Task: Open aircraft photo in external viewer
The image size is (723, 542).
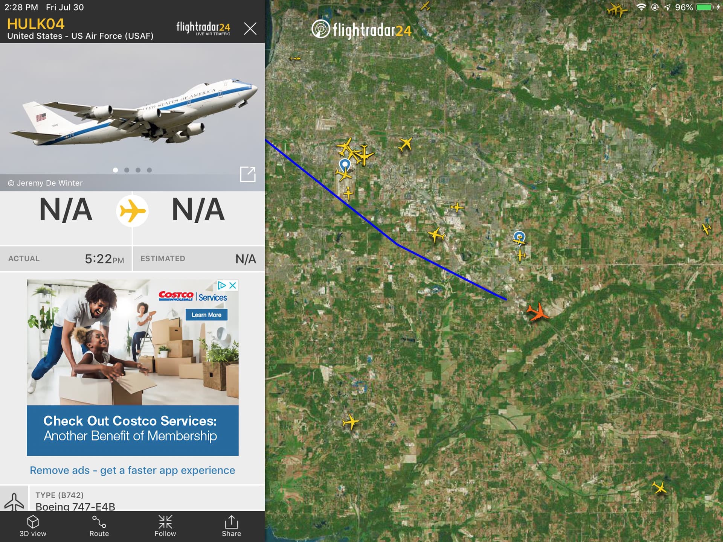Action: click(x=248, y=174)
